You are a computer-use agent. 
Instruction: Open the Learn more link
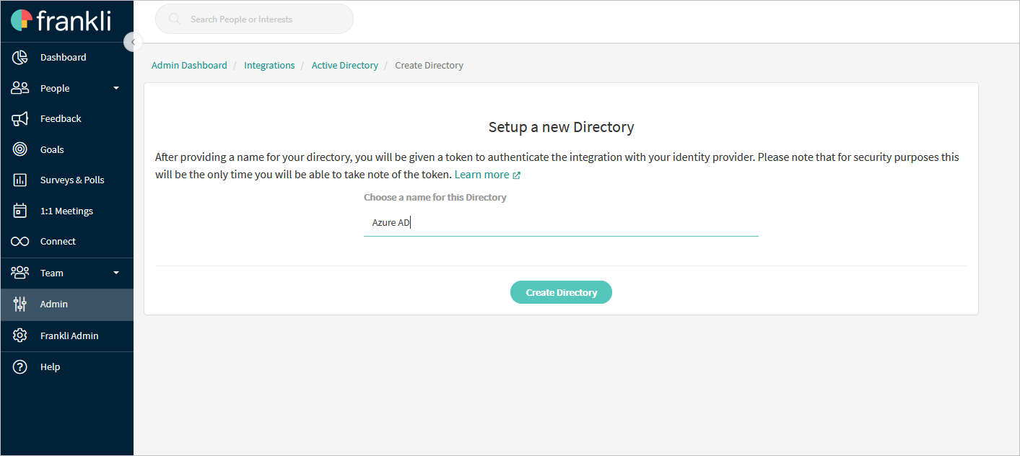coord(482,175)
